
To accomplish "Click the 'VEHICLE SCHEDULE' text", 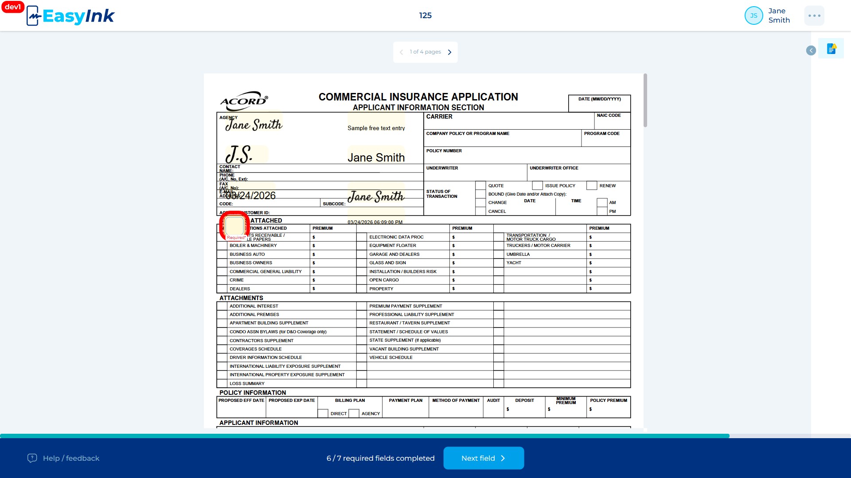I will [391, 358].
